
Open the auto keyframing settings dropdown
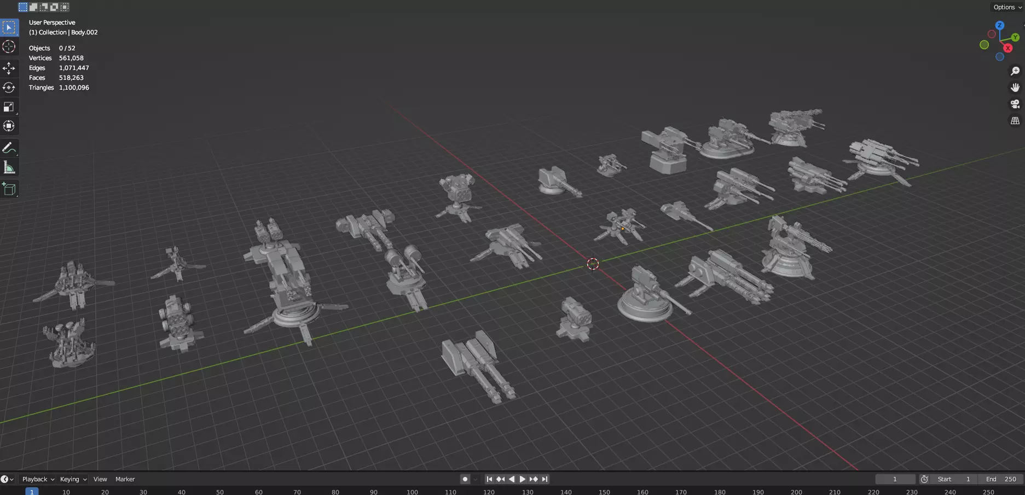point(475,479)
